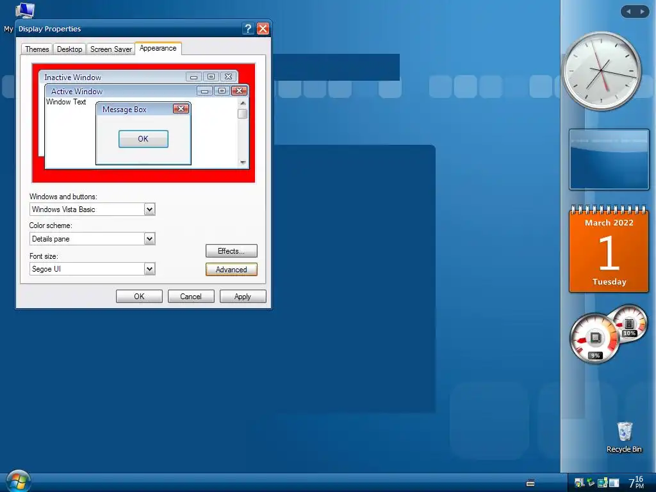656x492 pixels.
Task: Open the Windows and buttons dropdown
Action: (x=149, y=209)
